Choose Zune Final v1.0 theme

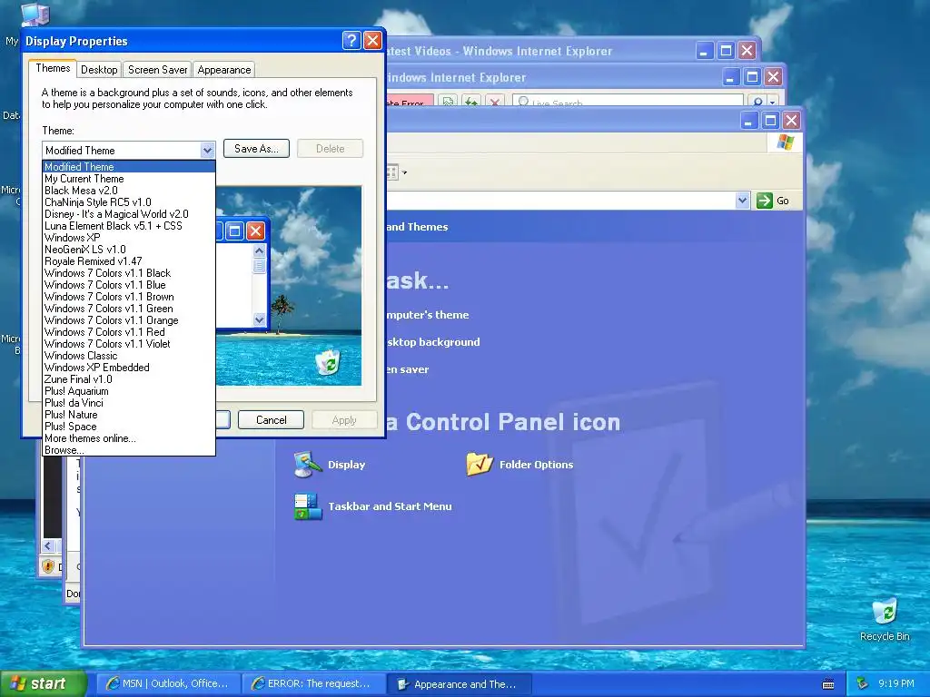(129, 379)
